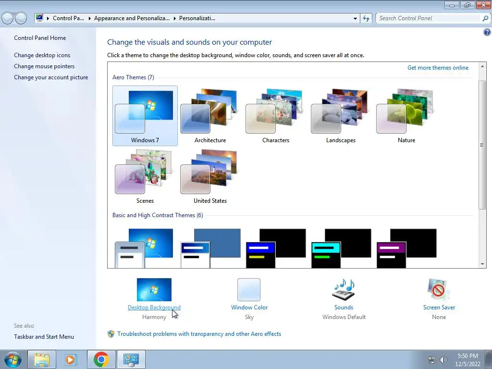Select the Nature theme
Image resolution: width=492 pixels, height=369 pixels.
pos(406,116)
